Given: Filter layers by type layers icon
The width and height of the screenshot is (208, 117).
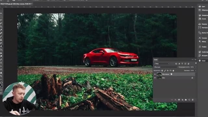Looking at the screenshot, I should tap(182, 64).
